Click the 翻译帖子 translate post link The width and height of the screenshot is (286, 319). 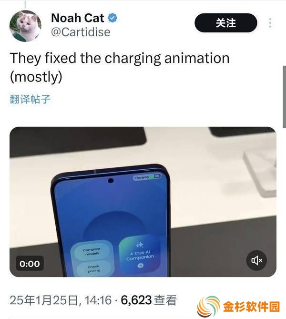click(30, 99)
